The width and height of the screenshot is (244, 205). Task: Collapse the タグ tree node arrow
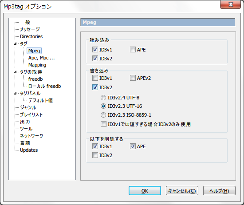tap(15, 43)
